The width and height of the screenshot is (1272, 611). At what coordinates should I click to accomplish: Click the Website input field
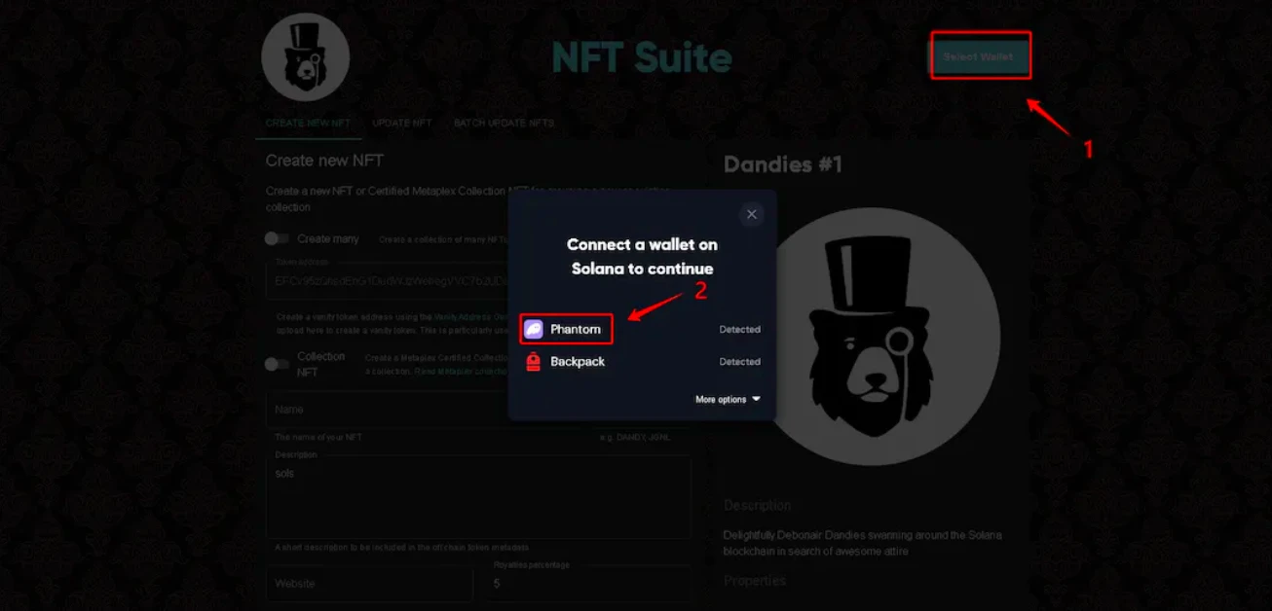369,584
